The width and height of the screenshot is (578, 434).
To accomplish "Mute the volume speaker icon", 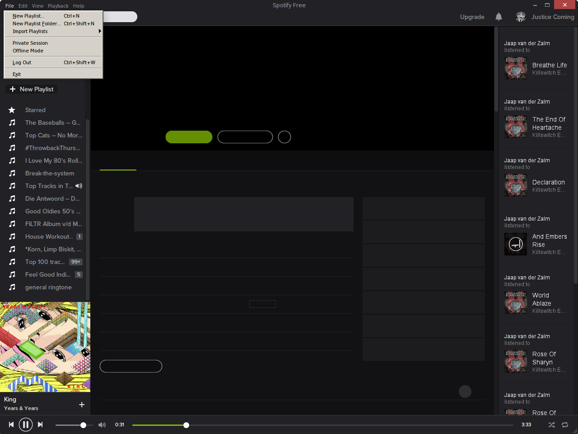I will tap(102, 425).
